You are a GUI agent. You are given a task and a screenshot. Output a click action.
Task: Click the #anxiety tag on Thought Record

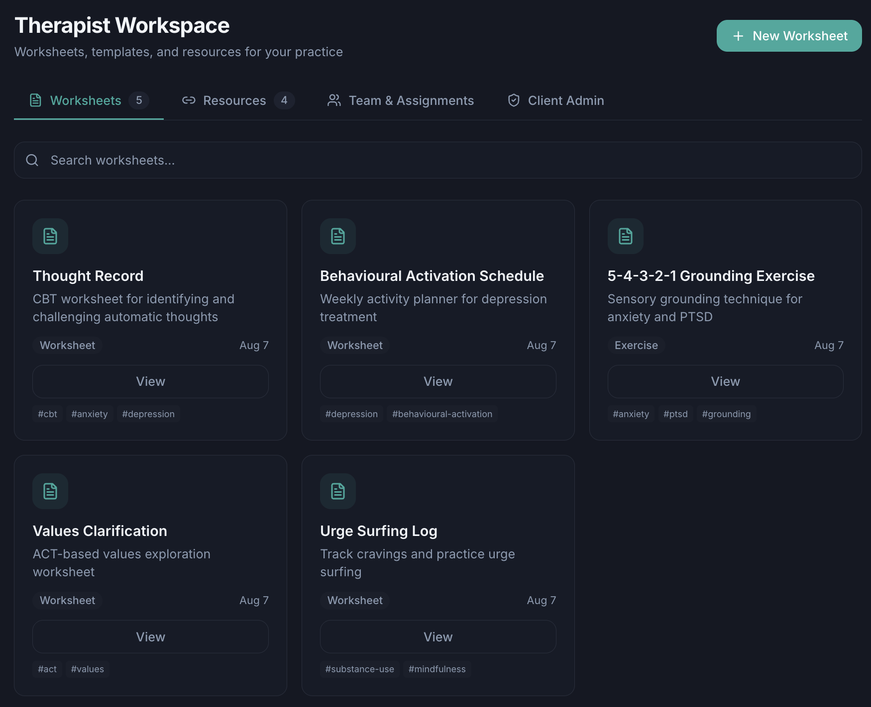pyautogui.click(x=90, y=414)
